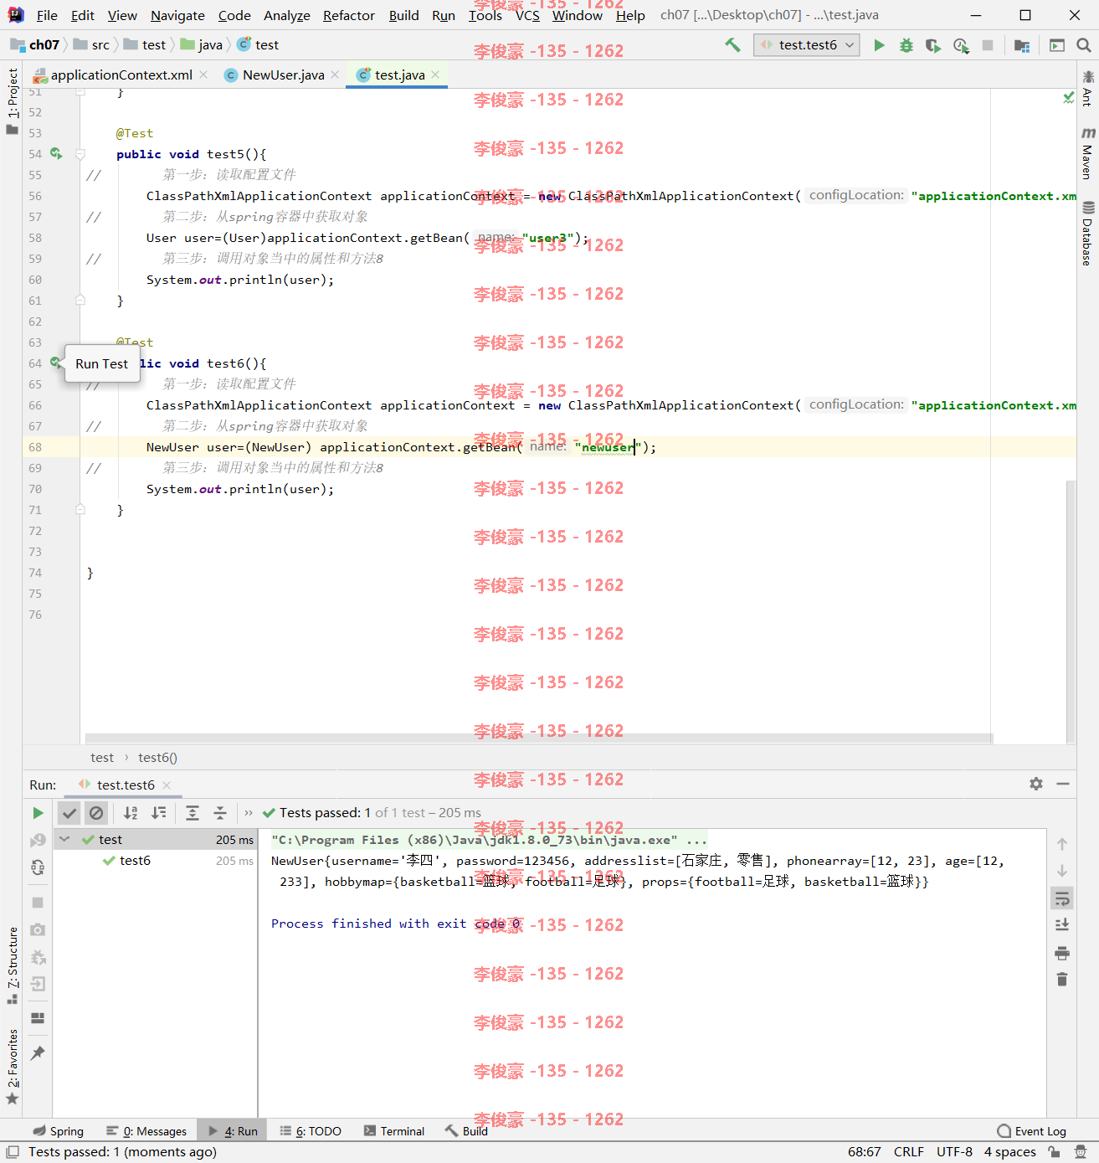
Task: Click Collapse All icon in Run toolbar
Action: [x=220, y=813]
